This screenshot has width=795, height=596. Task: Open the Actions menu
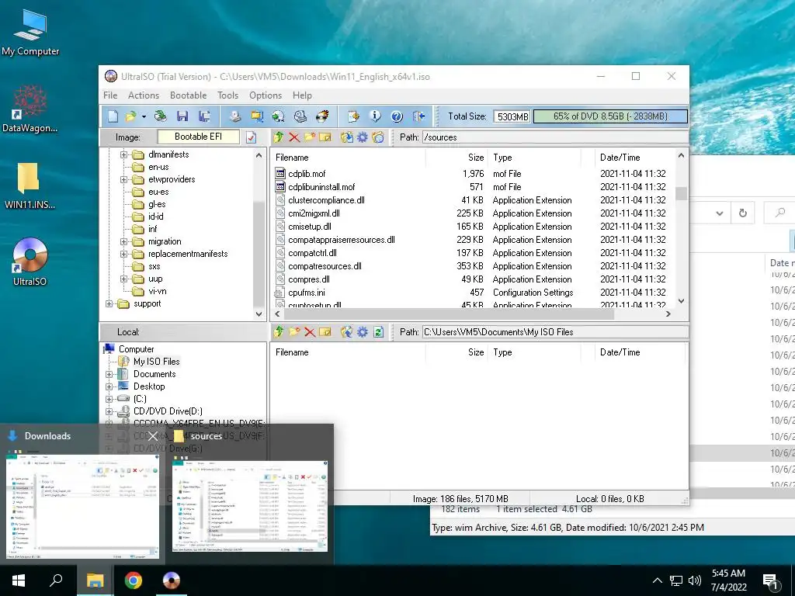(x=144, y=95)
